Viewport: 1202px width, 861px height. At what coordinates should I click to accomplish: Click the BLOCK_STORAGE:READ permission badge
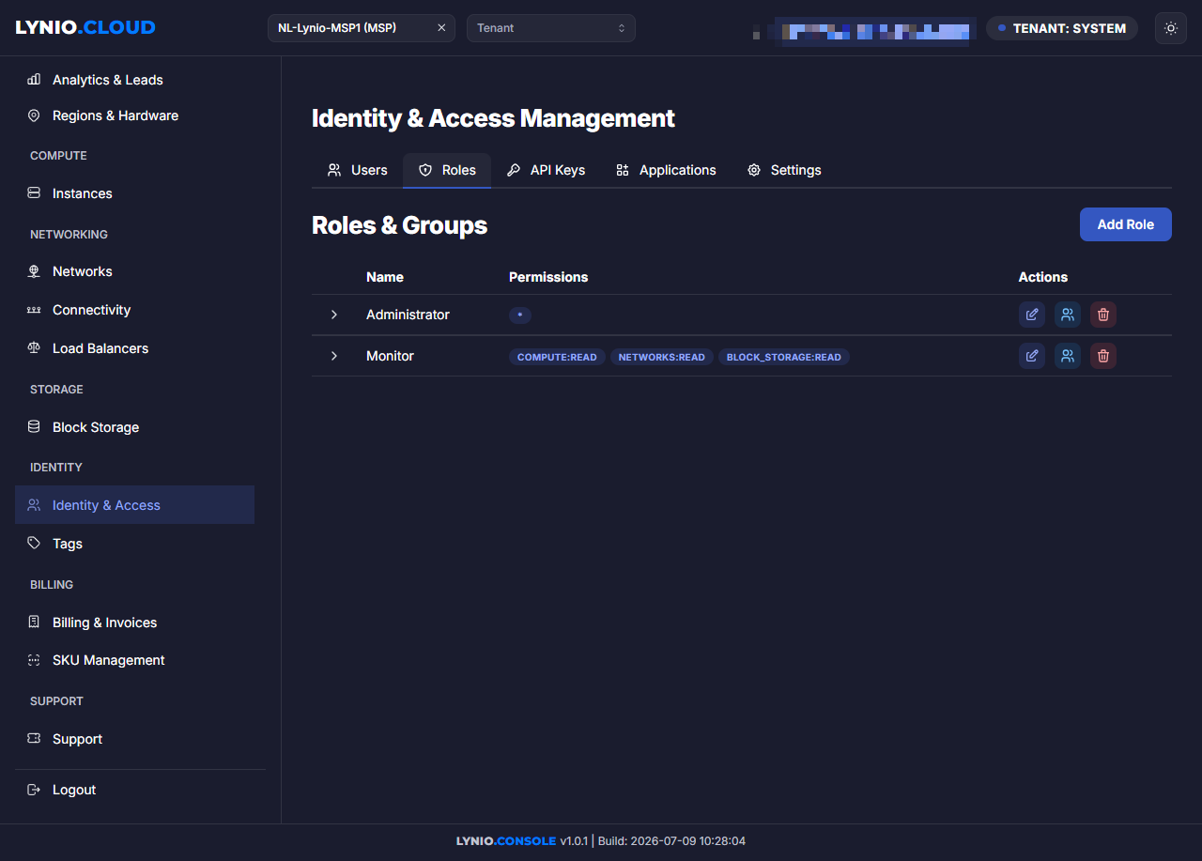784,357
